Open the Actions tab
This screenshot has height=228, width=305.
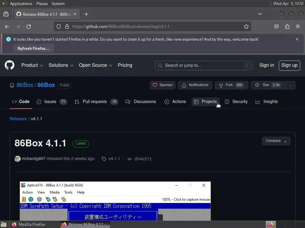[175, 102]
